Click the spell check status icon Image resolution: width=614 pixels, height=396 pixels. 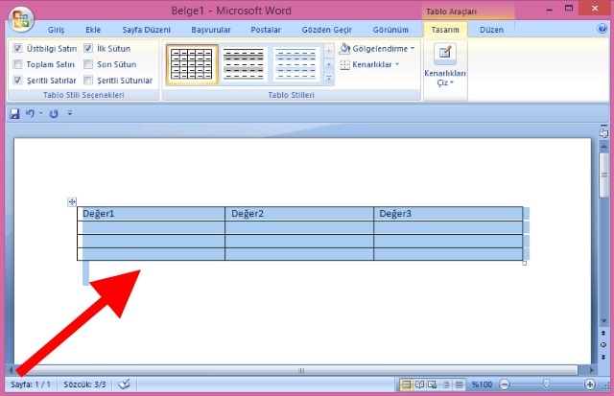pos(124,384)
